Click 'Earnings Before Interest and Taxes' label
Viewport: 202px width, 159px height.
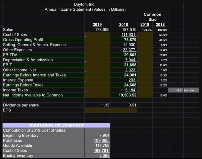point(34,75)
